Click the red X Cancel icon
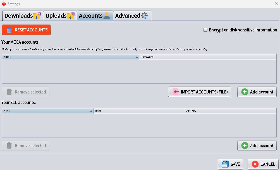Screen dimensions: 280x170 pyautogui.click(x=255, y=164)
